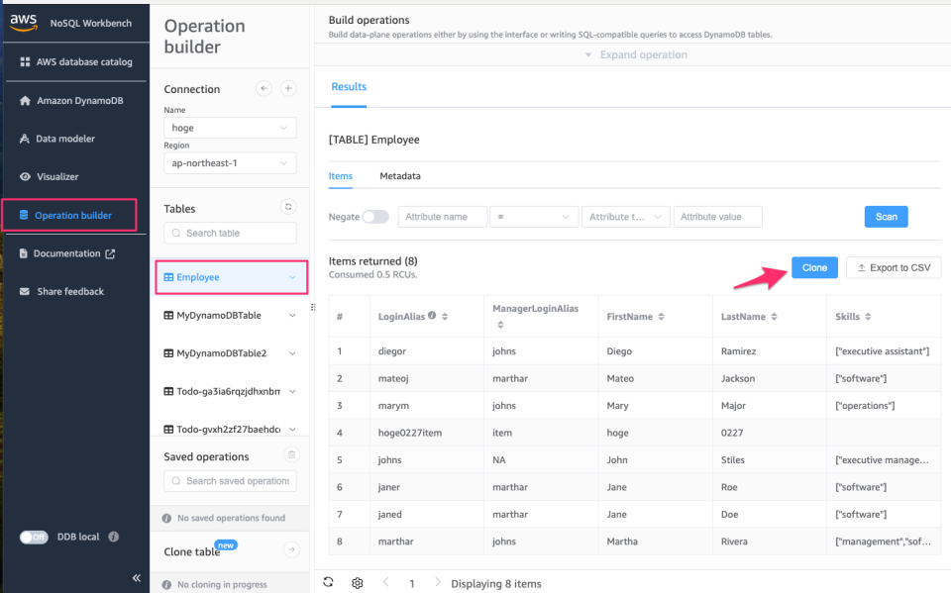Expand the Todo-ga3ia6rqzjdhxnbm table chevron
The image size is (951, 593).
pos(292,392)
